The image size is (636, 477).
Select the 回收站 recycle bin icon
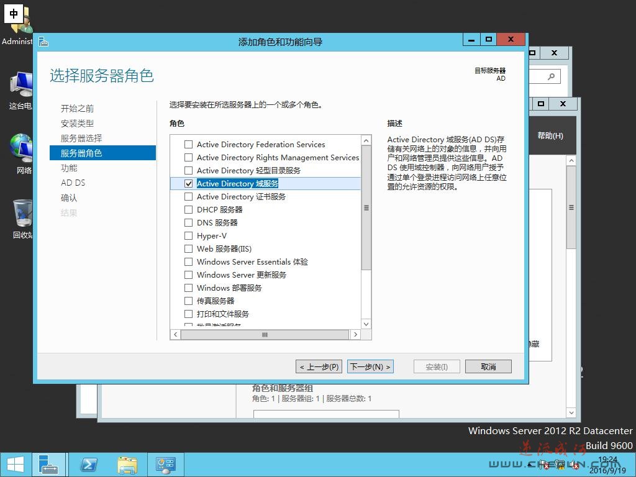click(22, 219)
